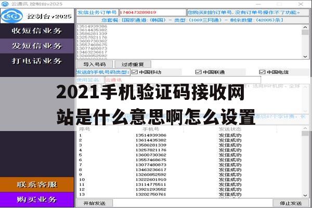This screenshot has width=312, height=208.
Task: Select table row with number 13557468675
Action: (x=189, y=160)
